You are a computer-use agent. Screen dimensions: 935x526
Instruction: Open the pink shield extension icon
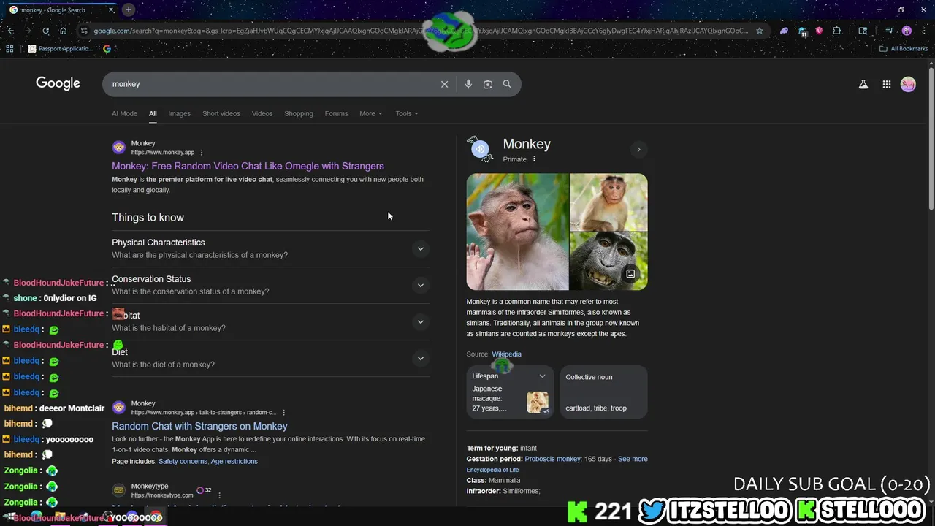click(x=819, y=31)
